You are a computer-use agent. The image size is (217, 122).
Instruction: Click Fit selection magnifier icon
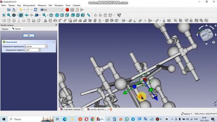click(x=9, y=15)
